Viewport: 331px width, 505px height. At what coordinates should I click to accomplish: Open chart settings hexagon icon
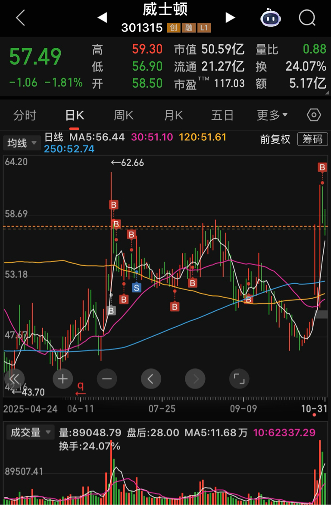(x=314, y=115)
